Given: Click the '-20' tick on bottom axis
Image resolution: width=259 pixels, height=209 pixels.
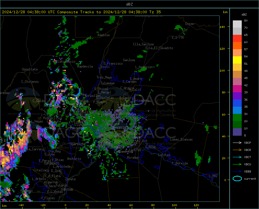Looking at the screenshot, I should click(43, 205).
